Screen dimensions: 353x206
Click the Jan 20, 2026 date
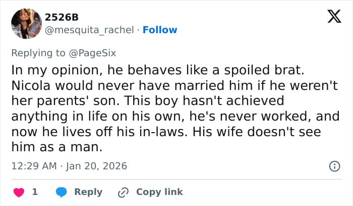98,166
